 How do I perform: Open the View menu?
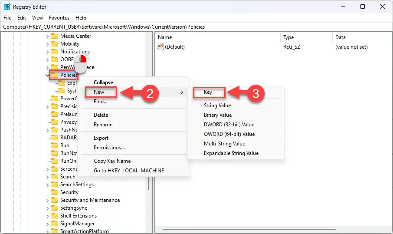click(x=37, y=18)
